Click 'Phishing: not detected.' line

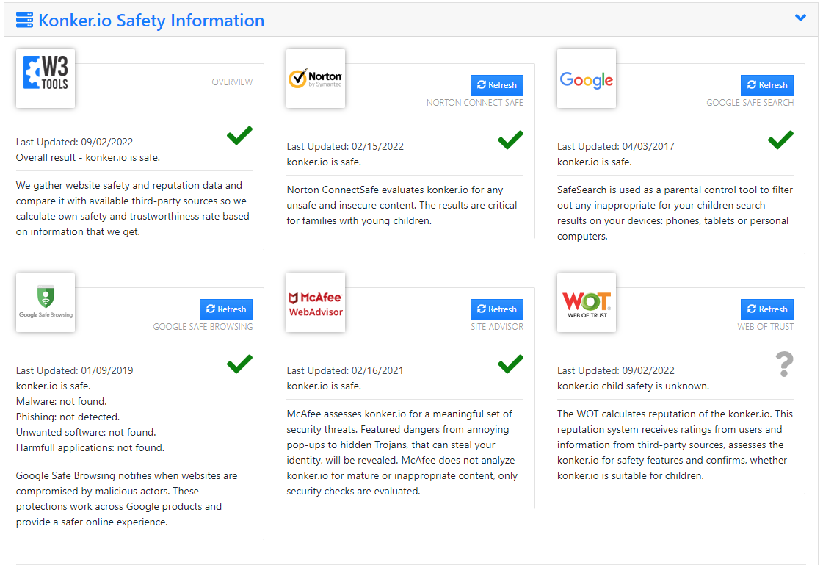pyautogui.click(x=68, y=417)
